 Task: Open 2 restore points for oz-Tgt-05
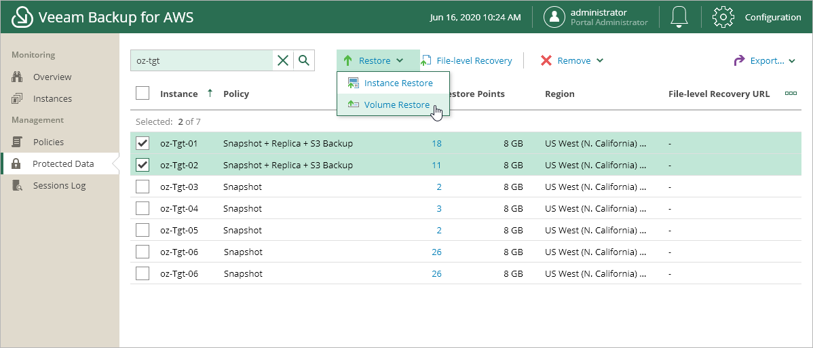pos(439,230)
